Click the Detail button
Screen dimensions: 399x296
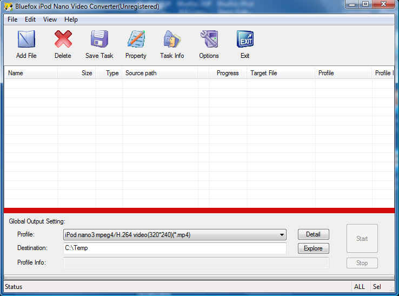tap(313, 234)
